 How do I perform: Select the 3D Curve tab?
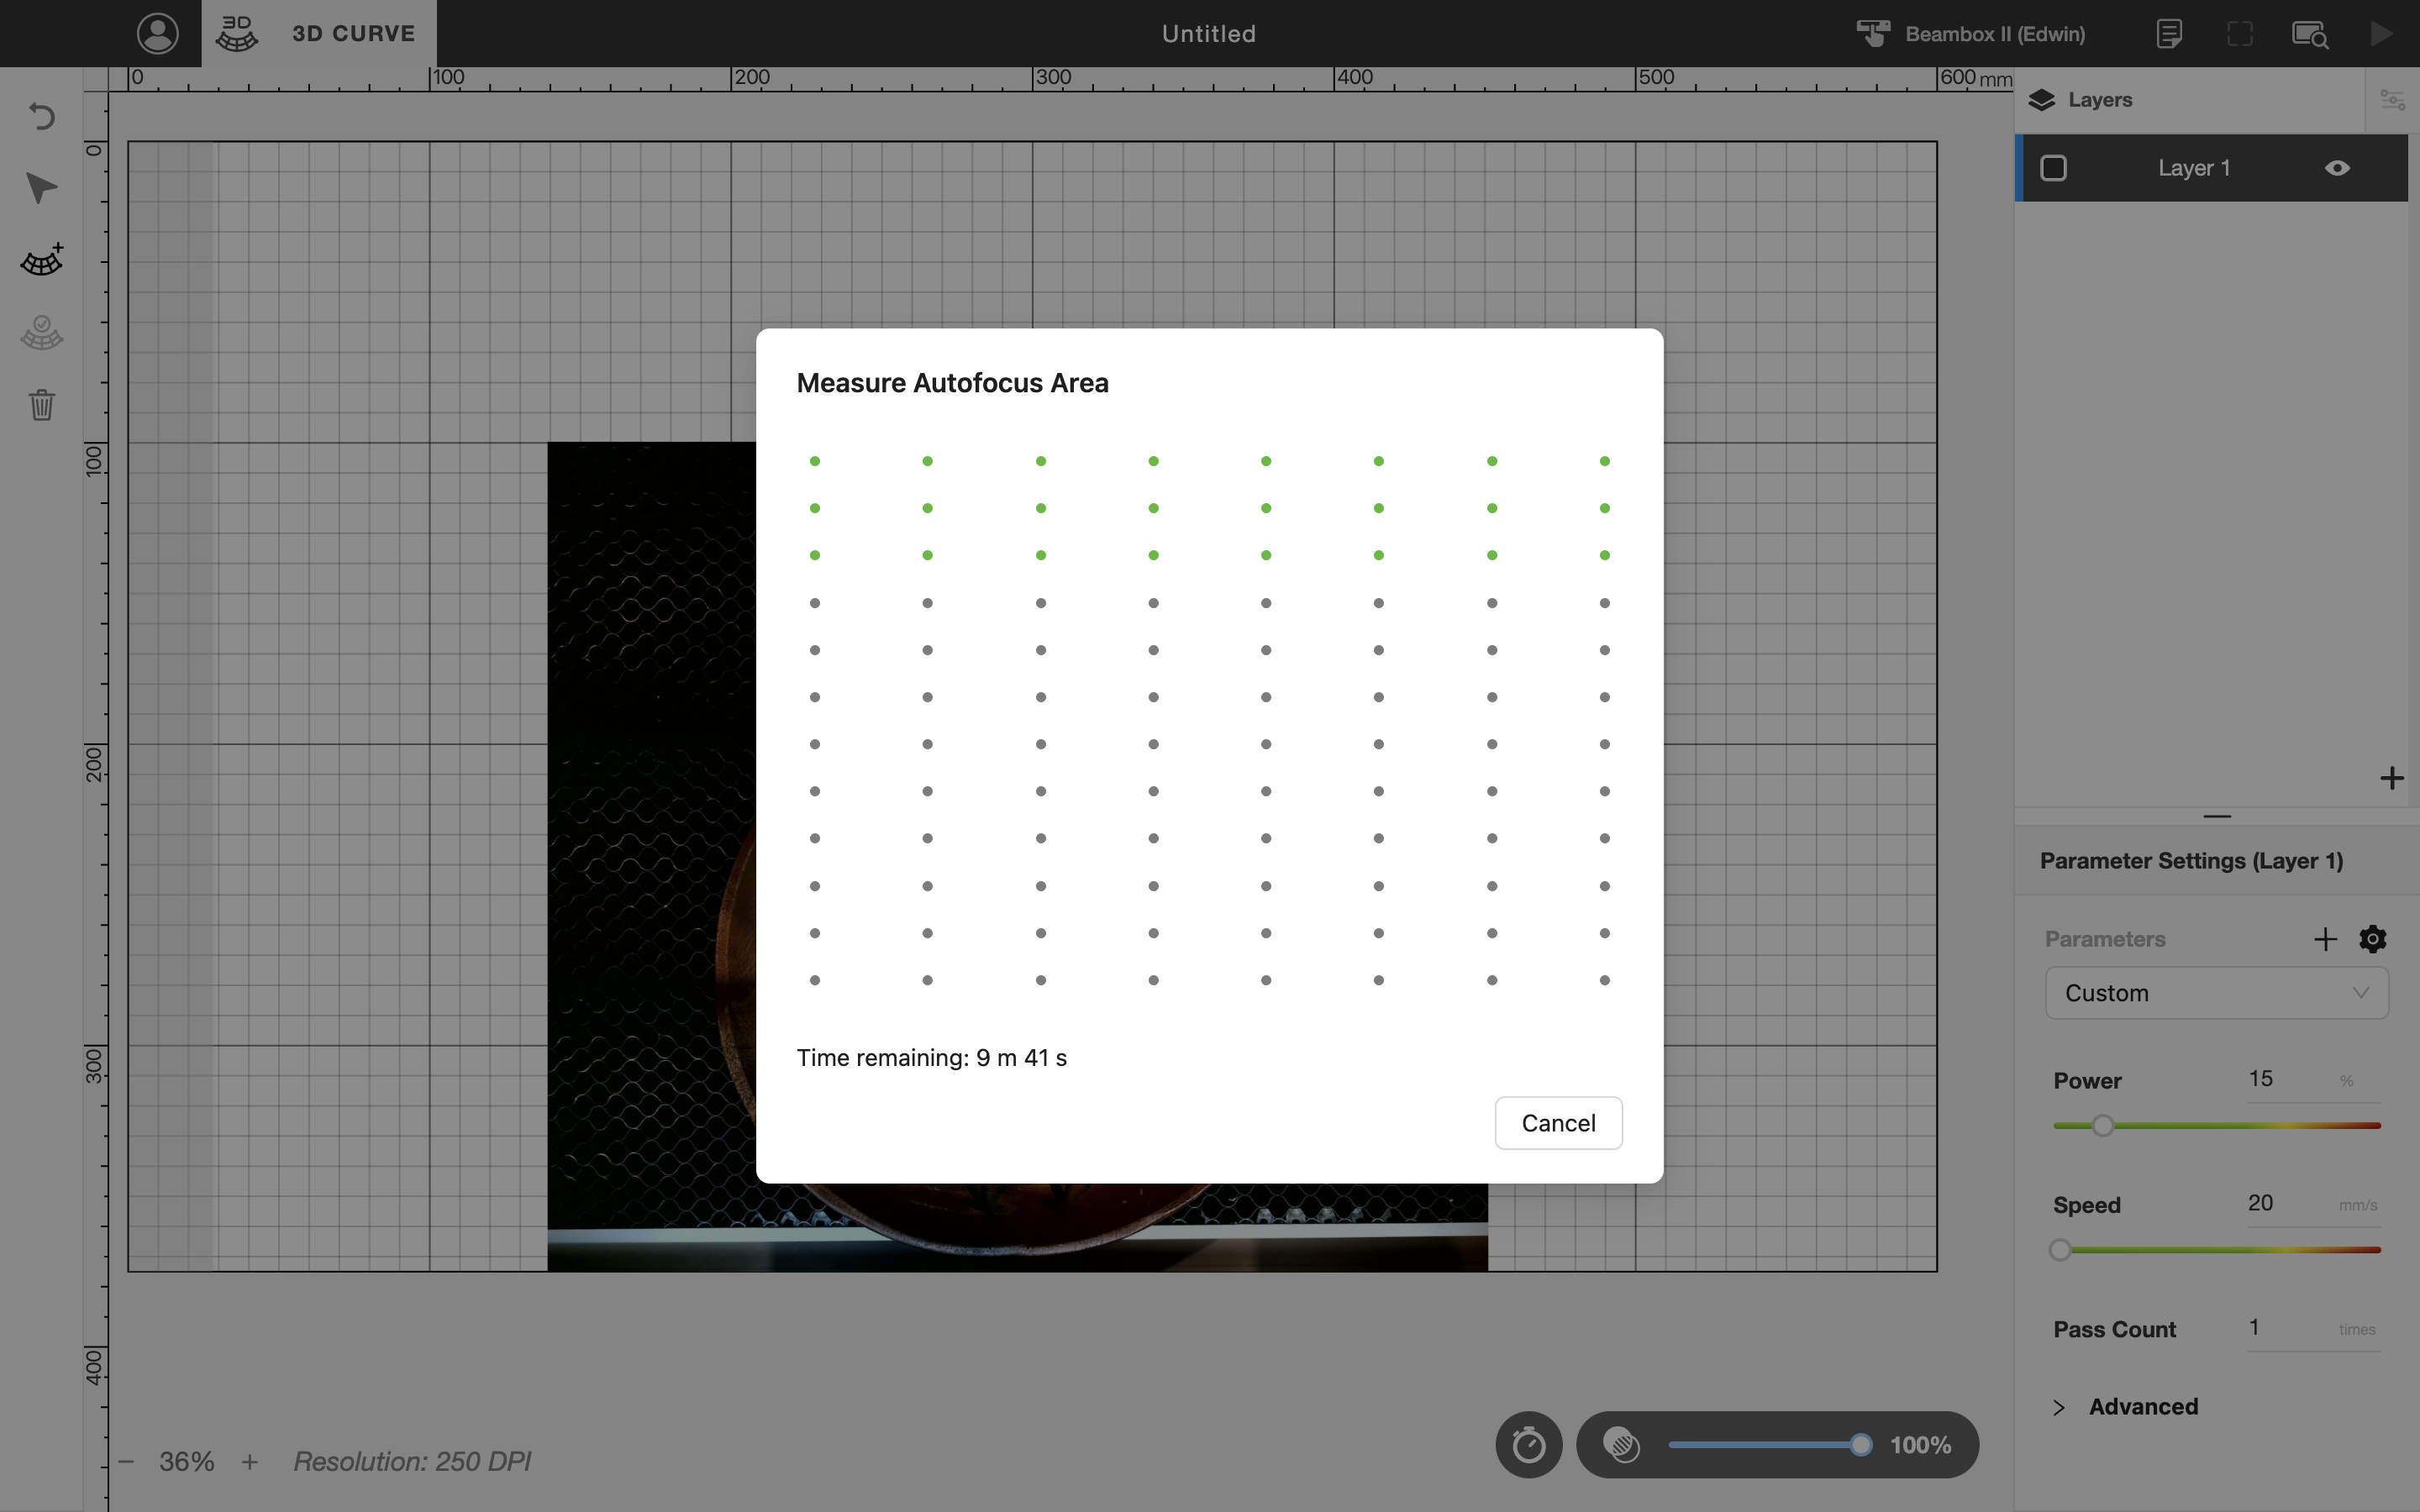click(x=319, y=33)
